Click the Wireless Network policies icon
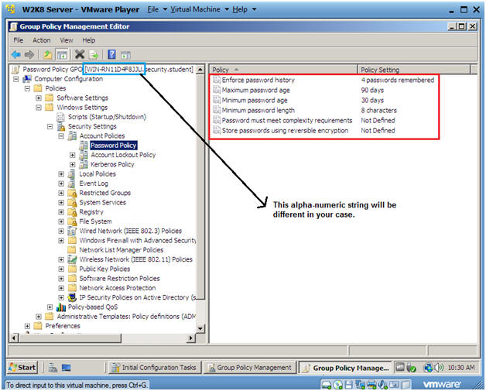Screen dimensions: 486x391 [72, 259]
